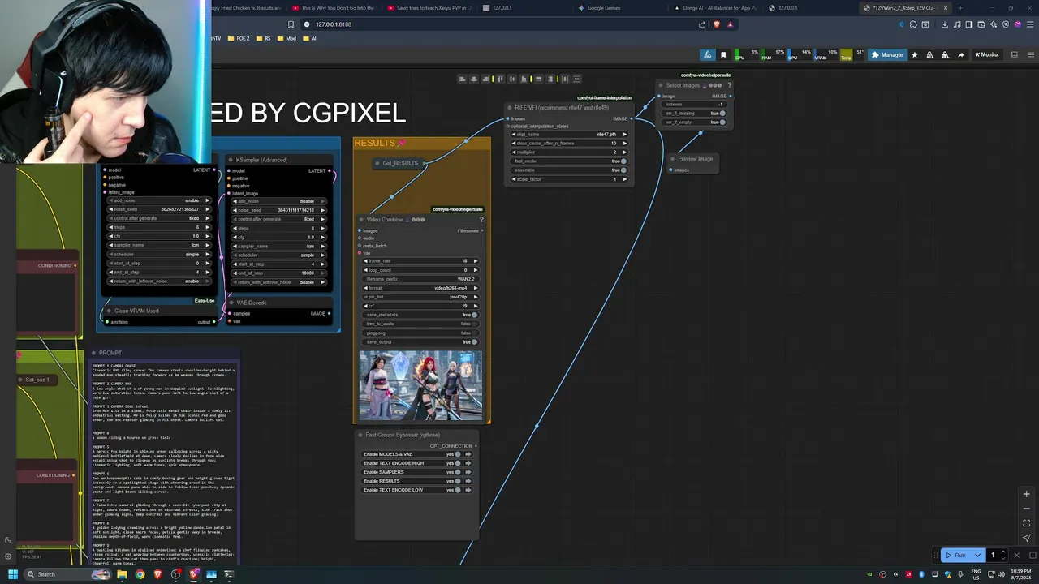Open scheduler dropdown in right KSampler
Screen dimensions: 1039x584
click(x=278, y=255)
